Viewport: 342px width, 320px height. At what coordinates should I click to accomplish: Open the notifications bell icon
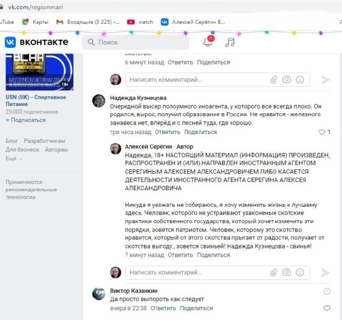tap(208, 42)
